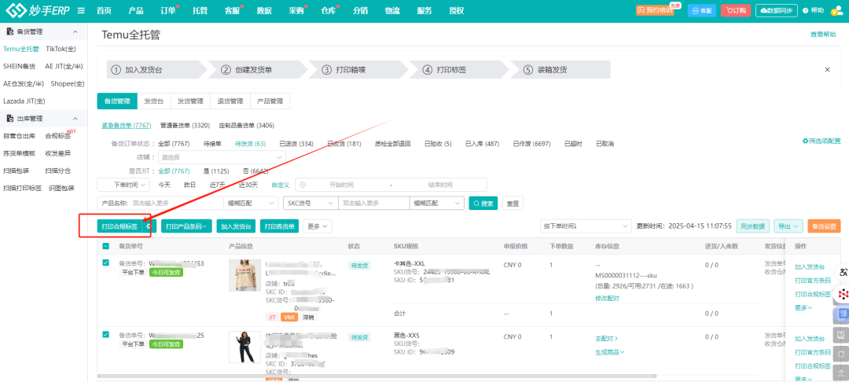
Task: Switch to the 发货管理 tab
Action: coord(190,101)
